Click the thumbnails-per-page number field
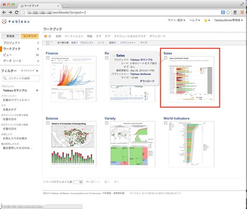Screen dimensions: 247x209 [78, 182]
